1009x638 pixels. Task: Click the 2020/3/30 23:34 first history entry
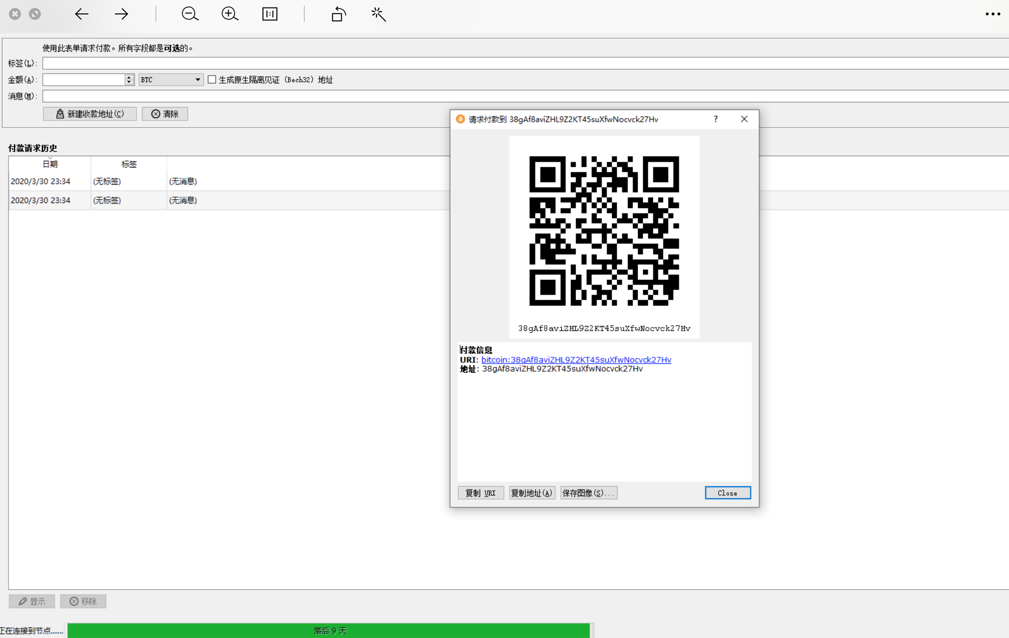click(40, 181)
